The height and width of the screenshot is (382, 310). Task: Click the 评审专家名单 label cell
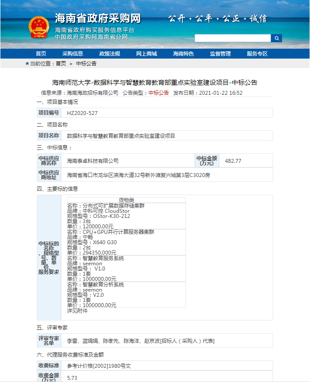(x=49, y=341)
